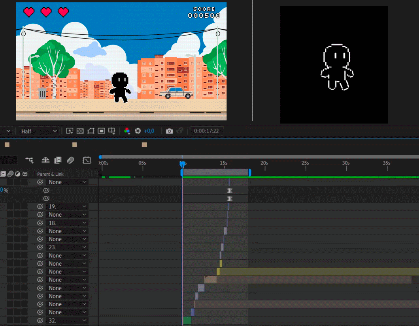Image resolution: width=419 pixels, height=326 pixels.
Task: Click the Region of Interest icon
Action: [x=101, y=131]
